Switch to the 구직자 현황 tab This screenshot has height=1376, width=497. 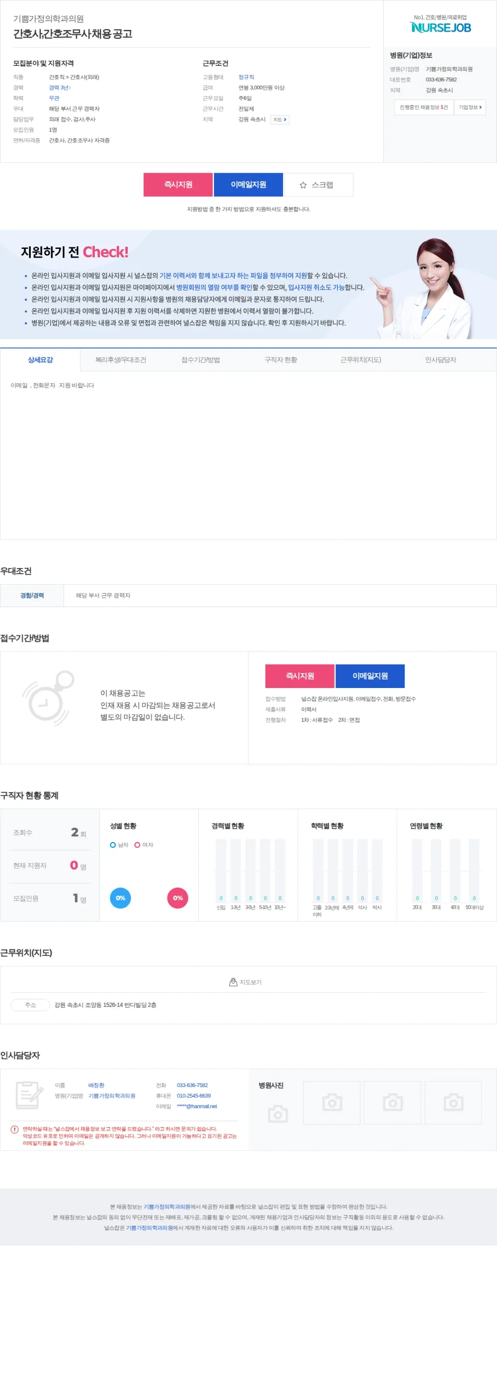pyautogui.click(x=281, y=359)
